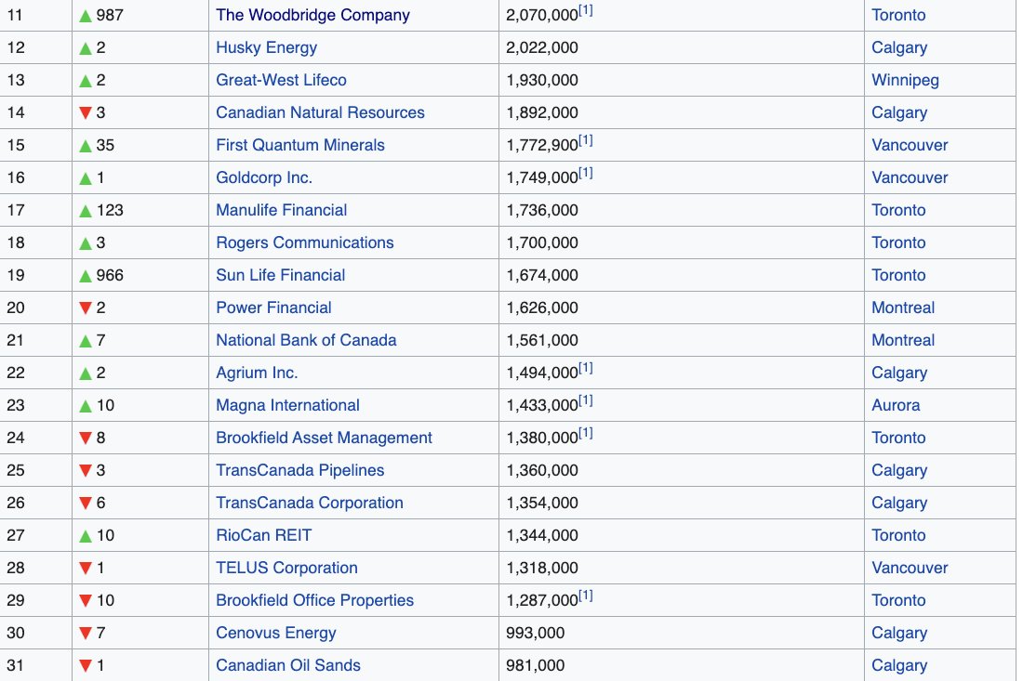The image size is (1023, 681).
Task: Open Sun Life Financial link
Action: 281,276
